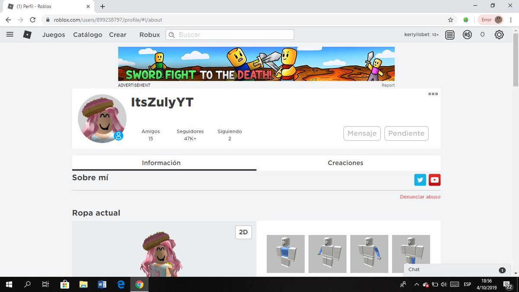519x292 pixels.
Task: Reload the page
Action: click(x=32, y=19)
